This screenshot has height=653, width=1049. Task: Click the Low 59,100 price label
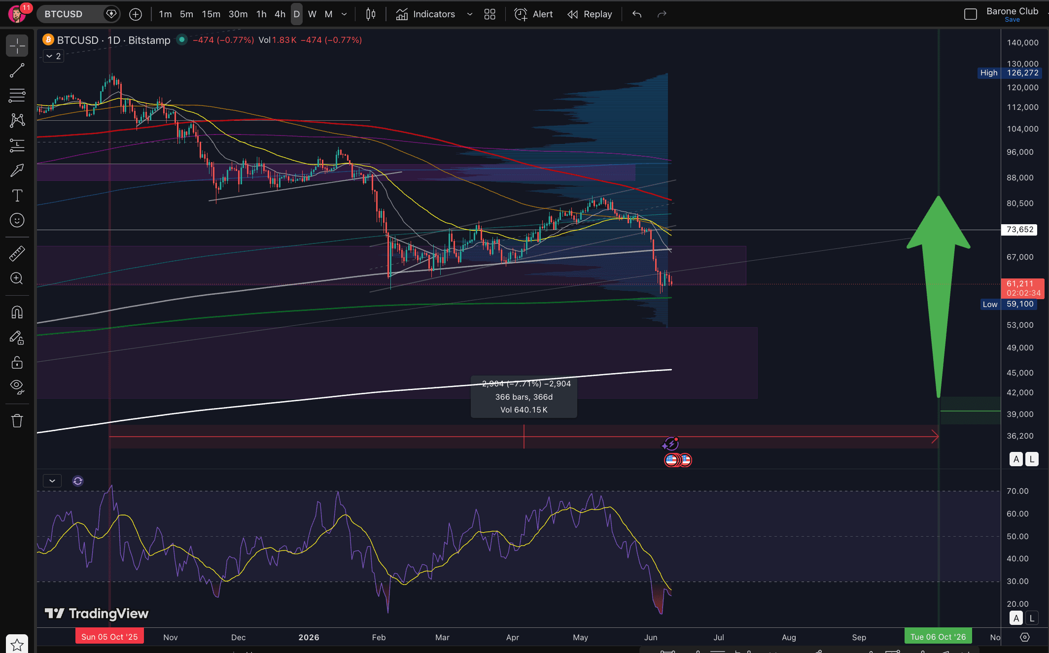[x=1008, y=304]
